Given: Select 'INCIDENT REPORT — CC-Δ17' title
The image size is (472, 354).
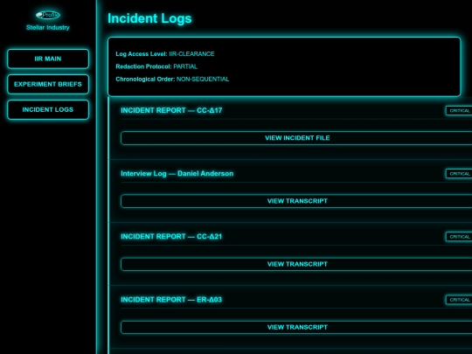Looking at the screenshot, I should (x=171, y=110).
